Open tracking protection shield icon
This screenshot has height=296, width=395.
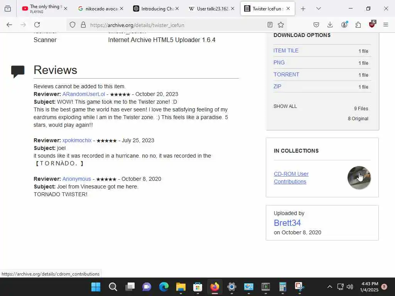pos(73,25)
